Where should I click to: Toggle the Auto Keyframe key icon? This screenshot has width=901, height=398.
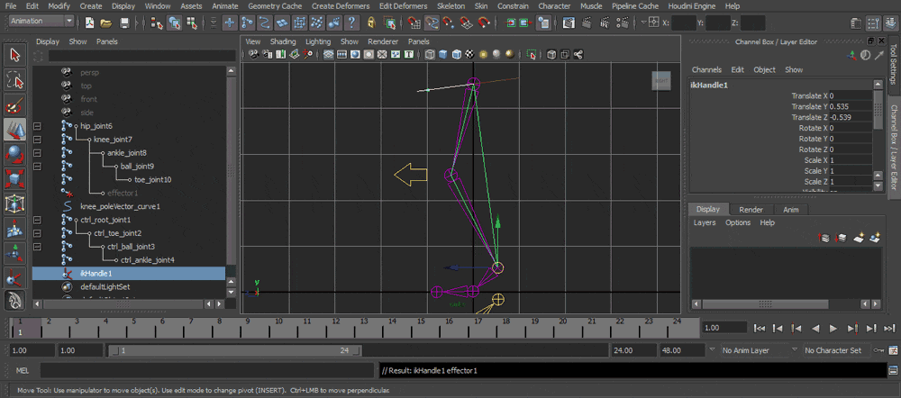point(878,349)
